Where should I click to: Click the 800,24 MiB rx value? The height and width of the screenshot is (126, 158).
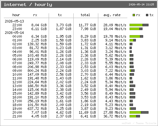click(x=37, y=71)
